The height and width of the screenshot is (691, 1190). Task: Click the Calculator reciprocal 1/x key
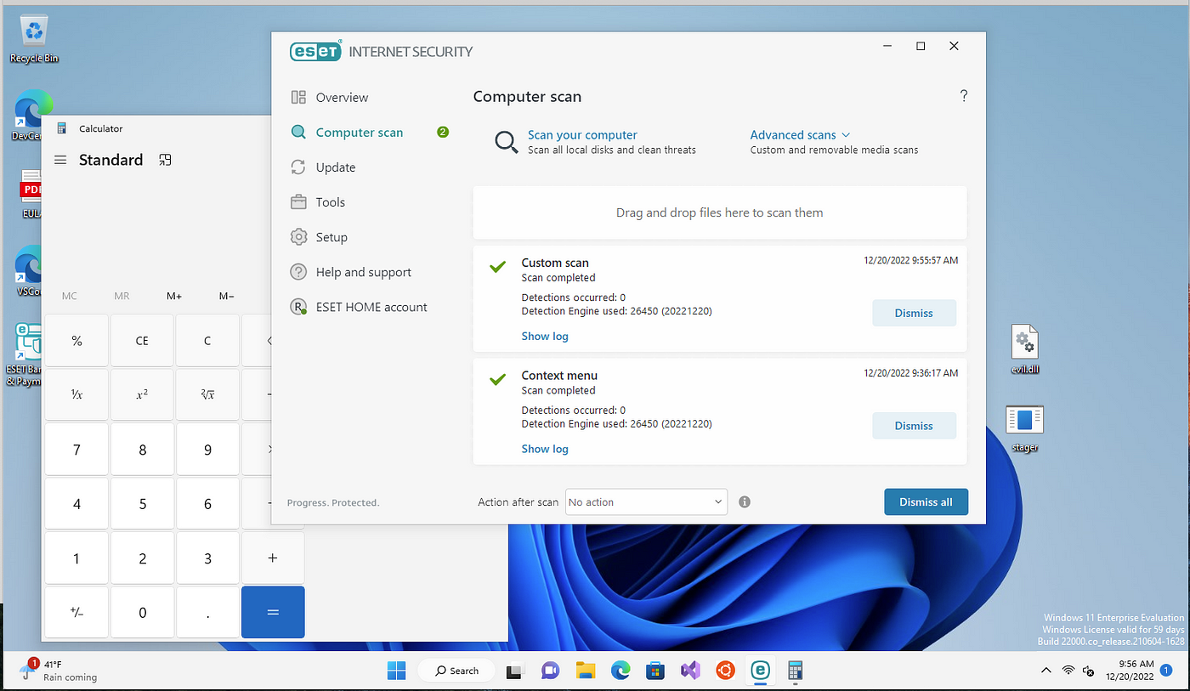click(x=76, y=394)
